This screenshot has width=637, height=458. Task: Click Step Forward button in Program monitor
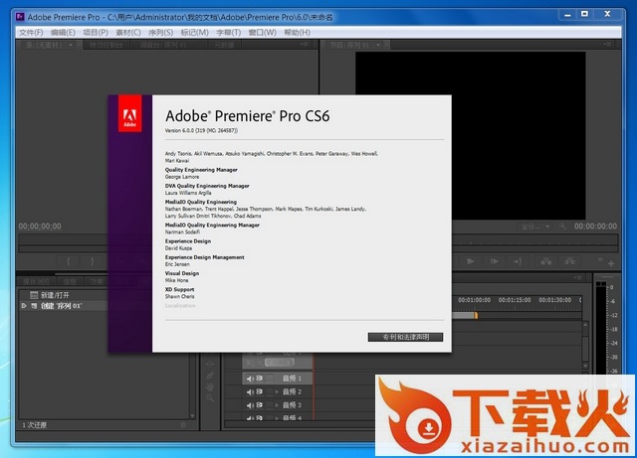pos(495,261)
